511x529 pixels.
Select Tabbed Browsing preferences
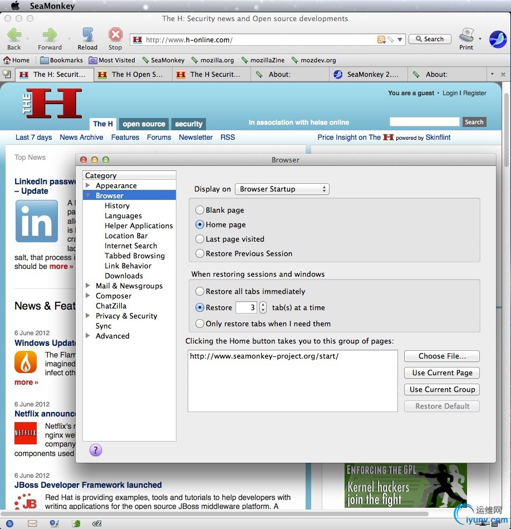pos(135,256)
